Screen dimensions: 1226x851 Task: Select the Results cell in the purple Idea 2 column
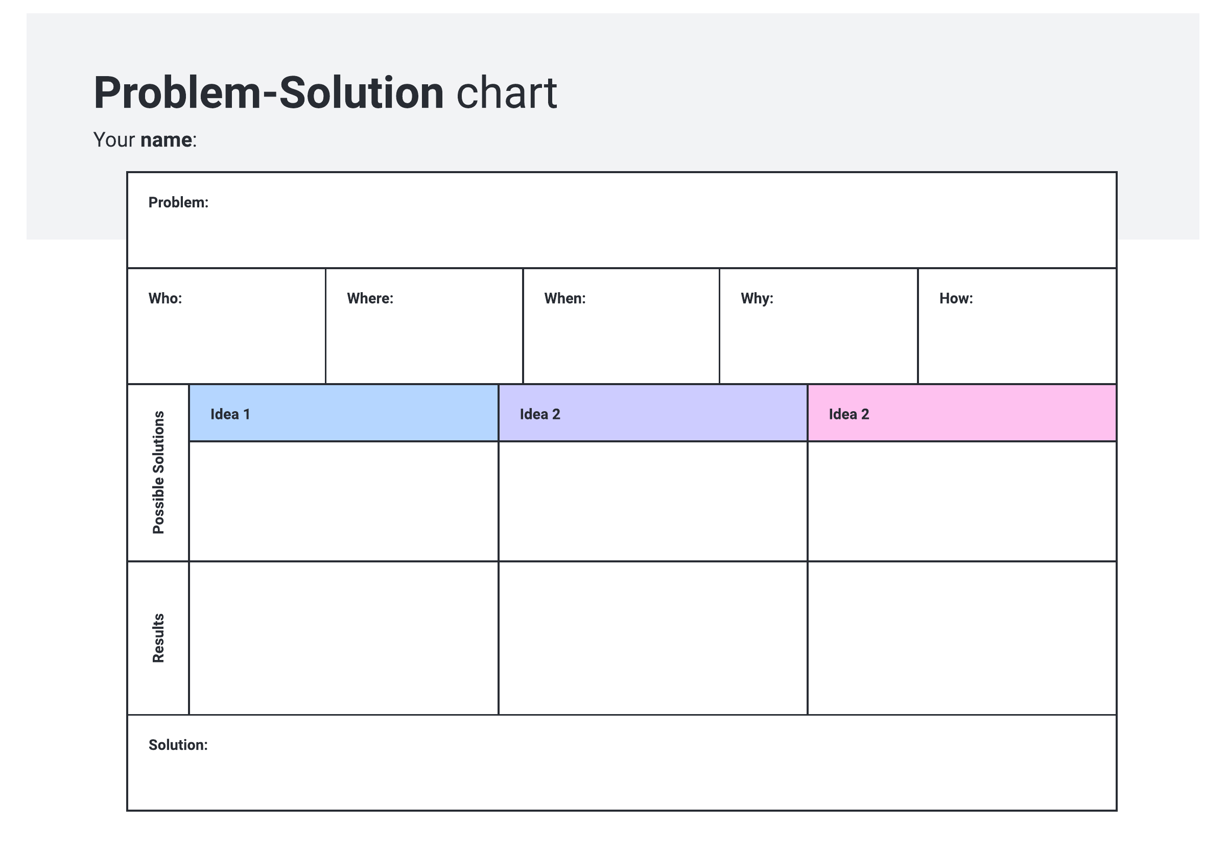[653, 637]
